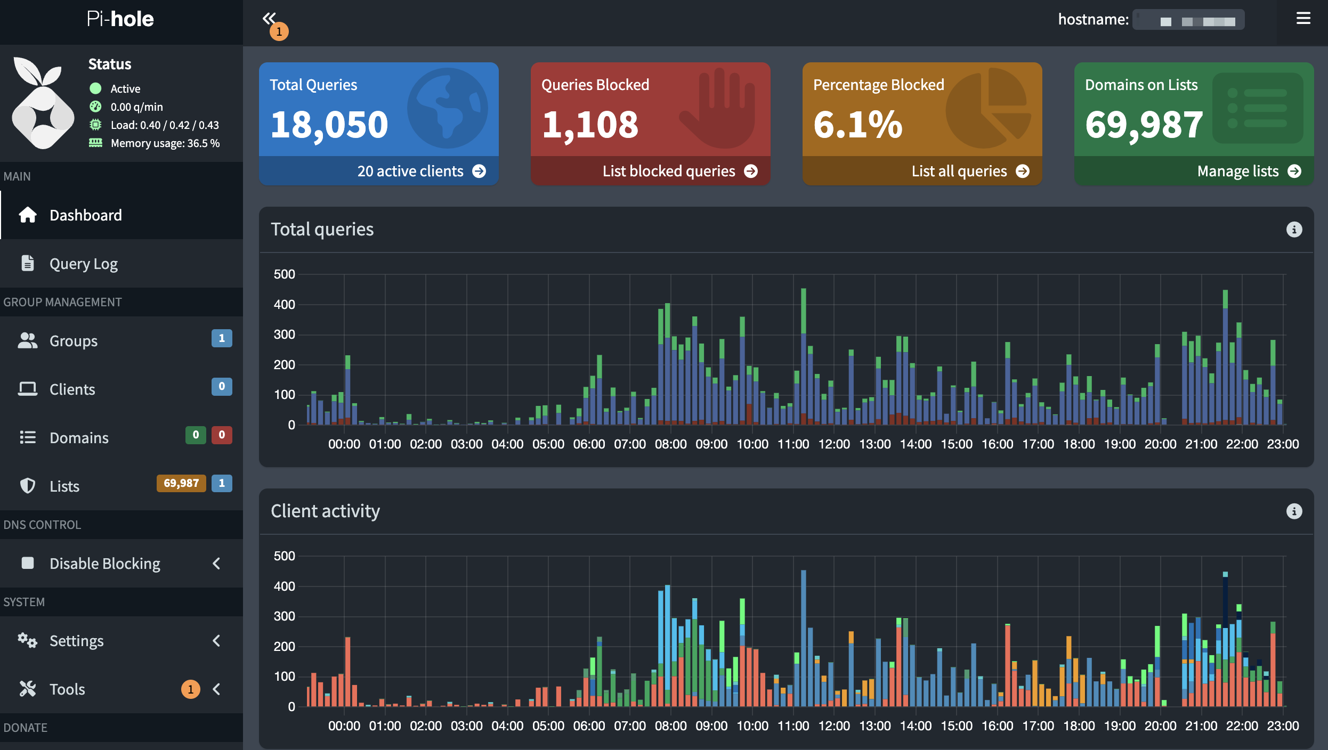The width and height of the screenshot is (1328, 750).
Task: Click the Dashboard home icon
Action: [x=28, y=215]
